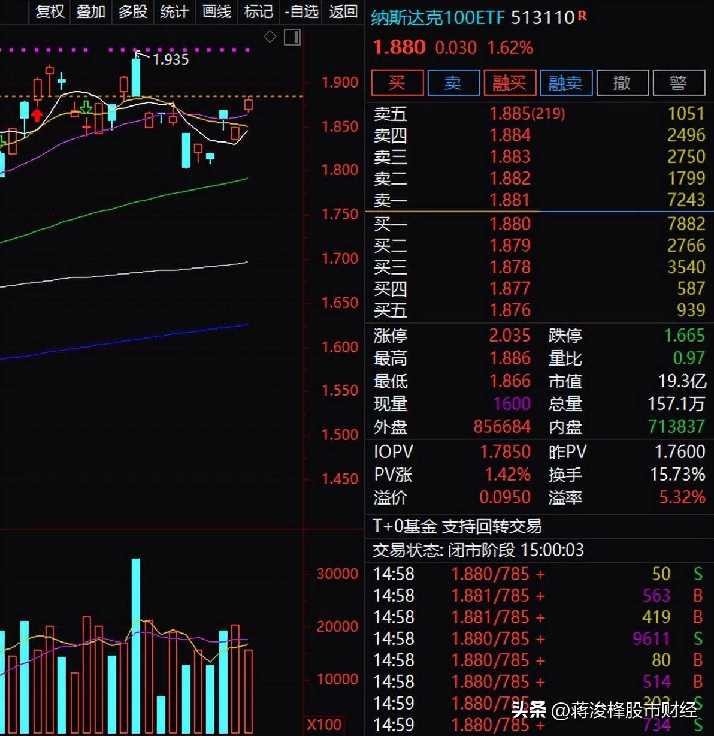
Task: Open the 叠加 overlay menu
Action: (x=91, y=11)
